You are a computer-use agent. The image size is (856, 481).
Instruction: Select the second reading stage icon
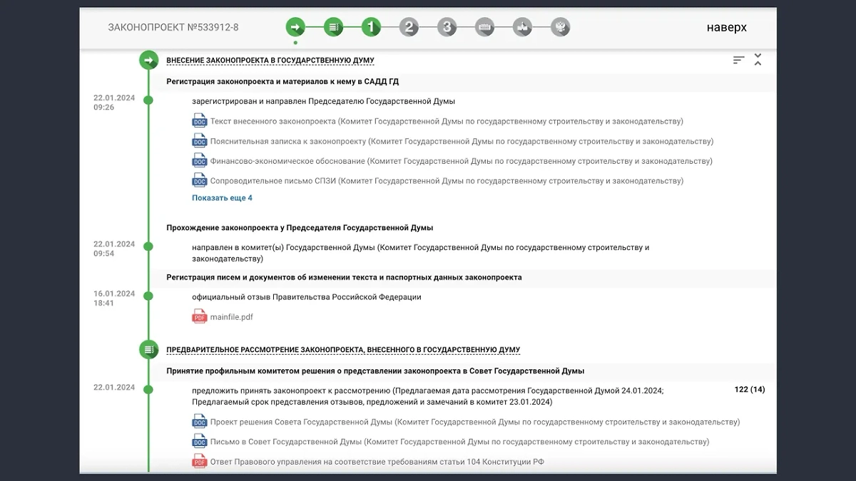pyautogui.click(x=409, y=26)
